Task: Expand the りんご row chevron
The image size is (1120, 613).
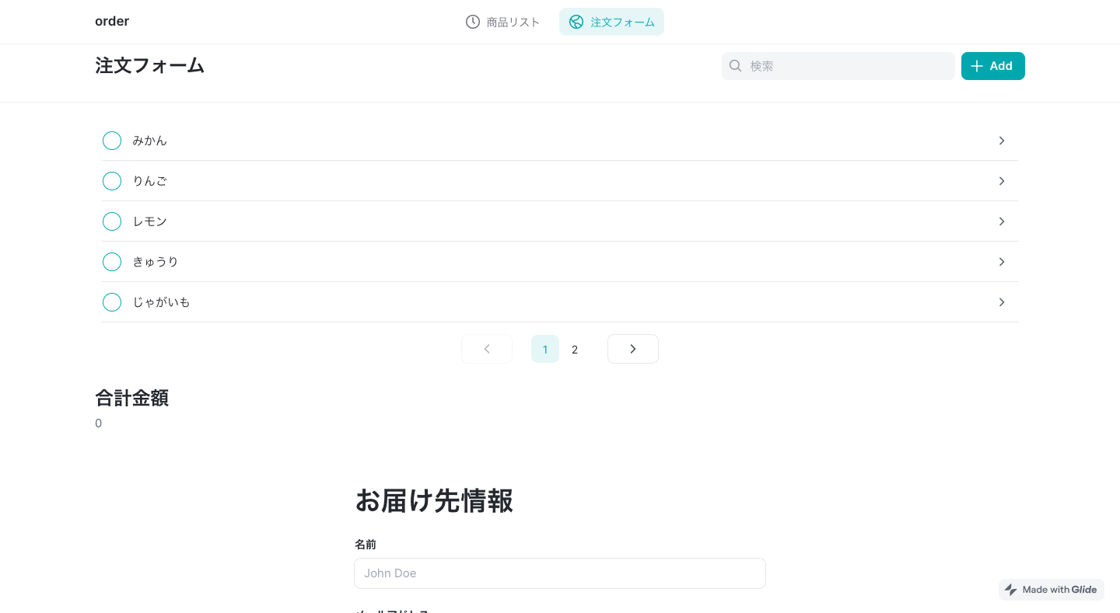Action: pyautogui.click(x=1002, y=181)
